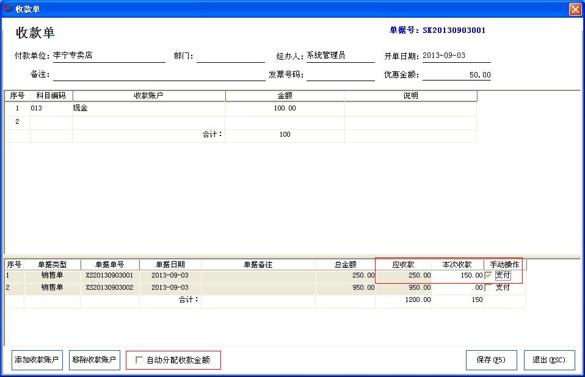585x377 pixels.
Task: Toggle 支付 checkbox for XS20130903001
Action: pyautogui.click(x=488, y=275)
